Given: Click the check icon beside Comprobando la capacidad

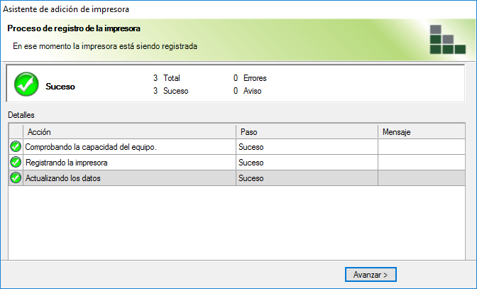Looking at the screenshot, I should [16, 146].
